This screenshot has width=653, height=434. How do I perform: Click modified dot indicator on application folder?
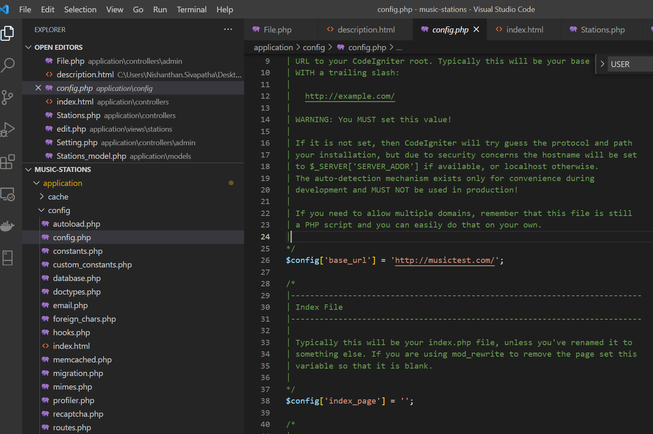tap(231, 183)
